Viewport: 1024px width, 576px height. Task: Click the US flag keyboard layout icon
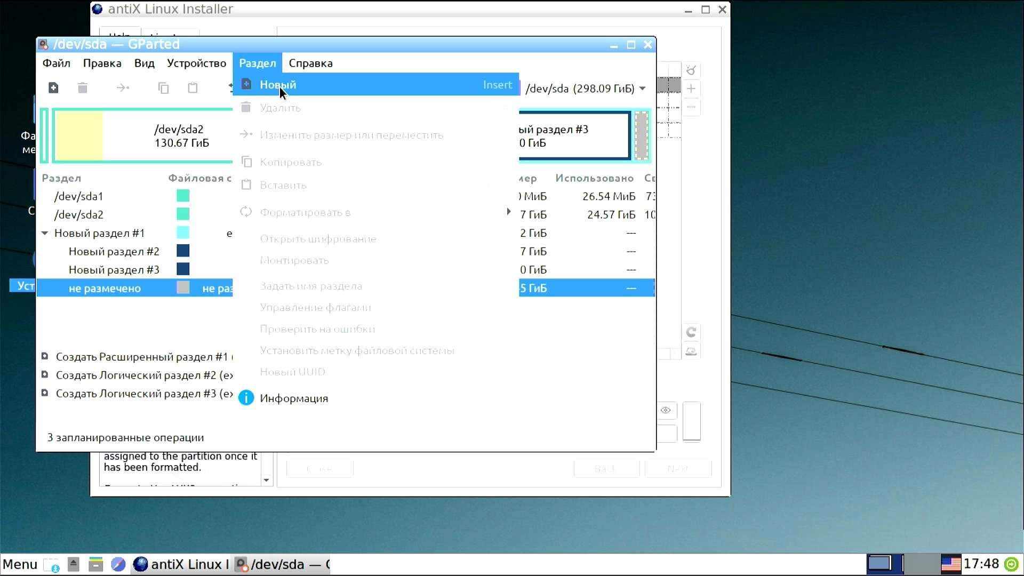pos(951,564)
